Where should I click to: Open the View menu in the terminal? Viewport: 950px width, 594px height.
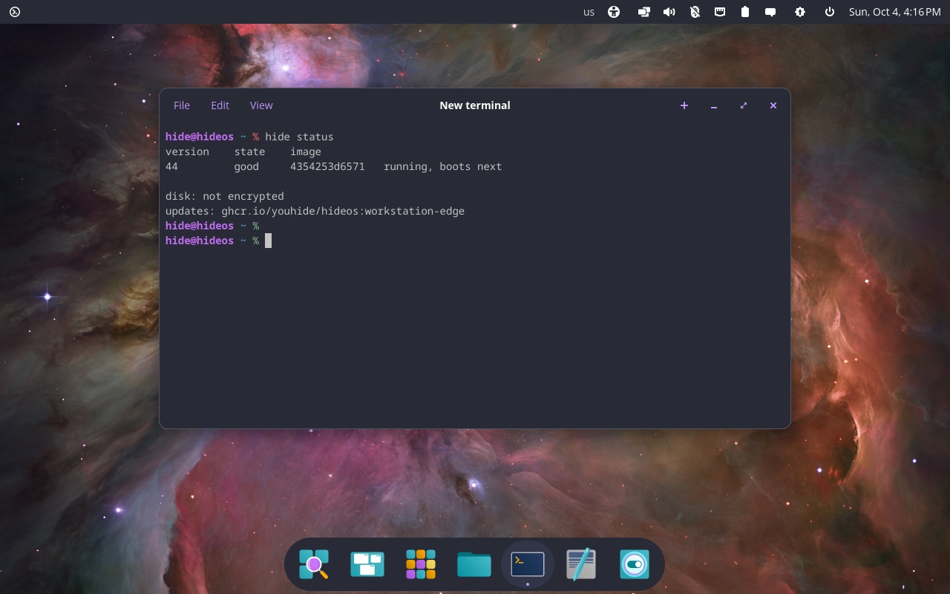261,105
